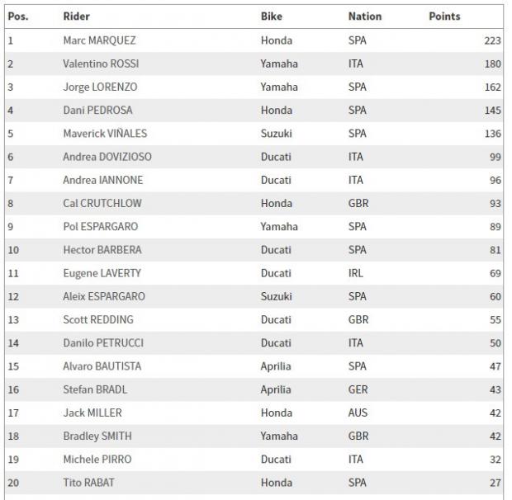Click the Points column header
Viewport: 512px width, 500px height.
444,17
